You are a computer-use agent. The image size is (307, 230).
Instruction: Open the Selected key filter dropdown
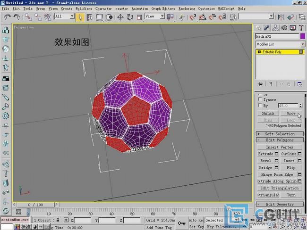(222, 220)
